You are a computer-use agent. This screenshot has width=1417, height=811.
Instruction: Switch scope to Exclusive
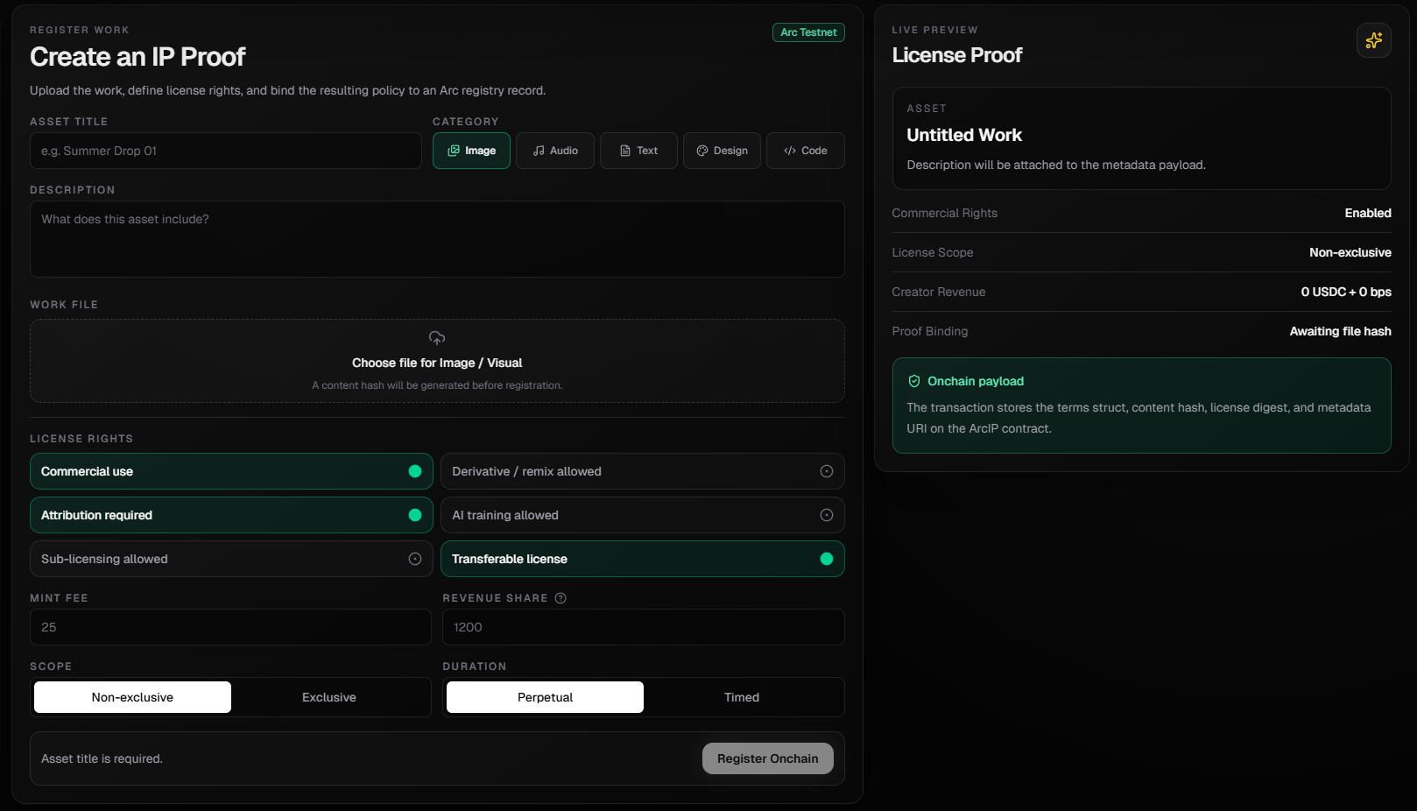pos(329,697)
